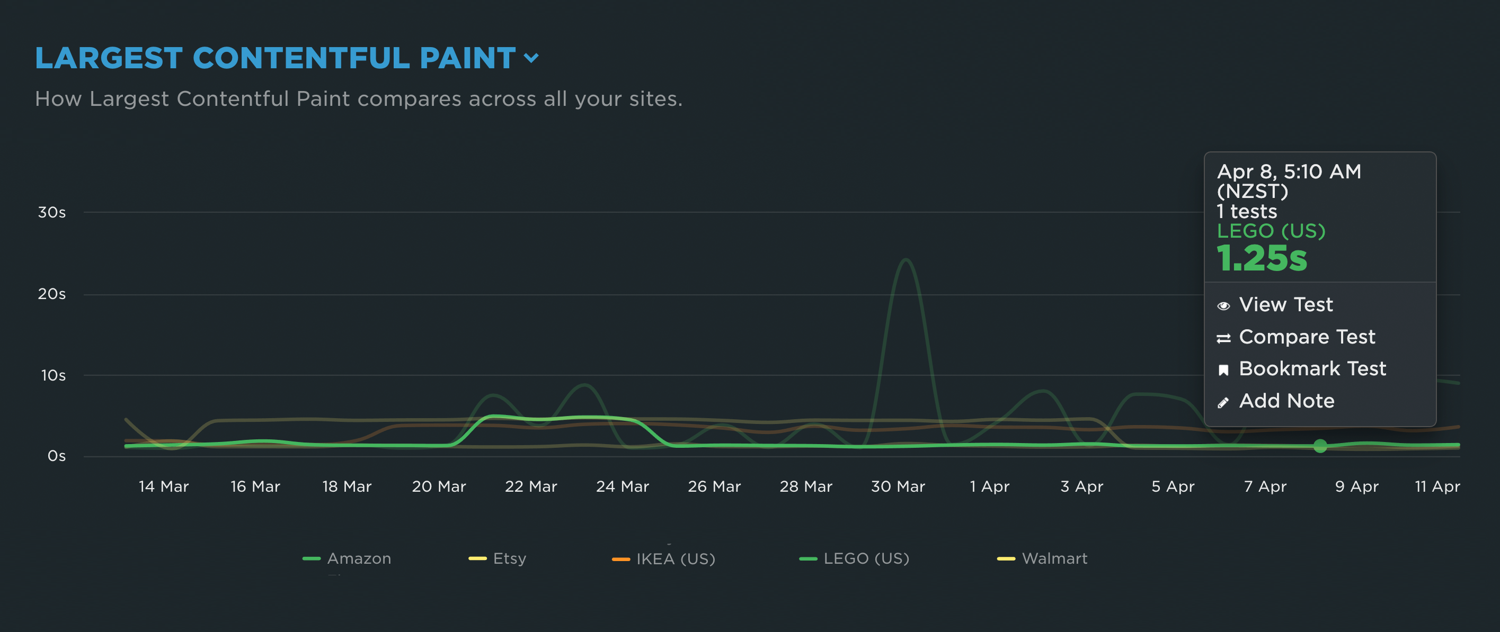
Task: Toggle the Amazon series in the legend
Action: pos(359,558)
